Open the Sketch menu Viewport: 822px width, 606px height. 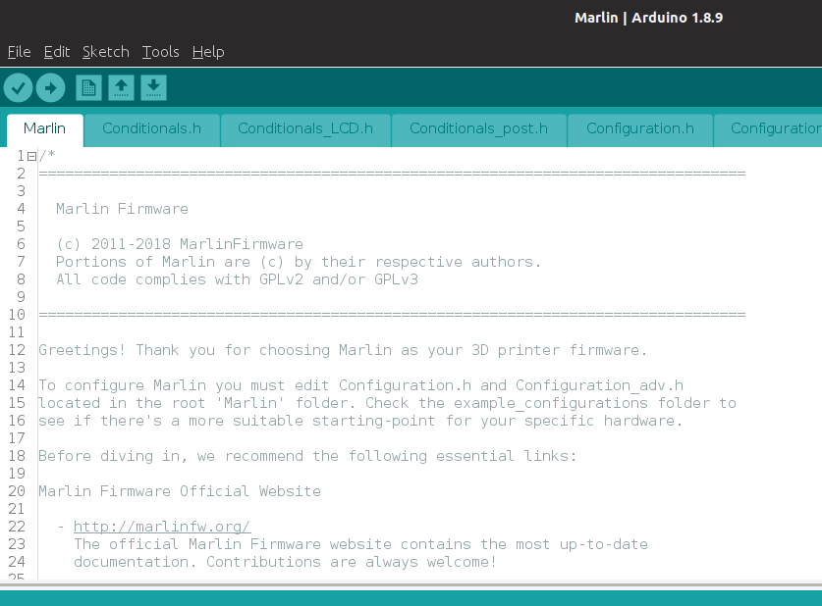(x=105, y=52)
